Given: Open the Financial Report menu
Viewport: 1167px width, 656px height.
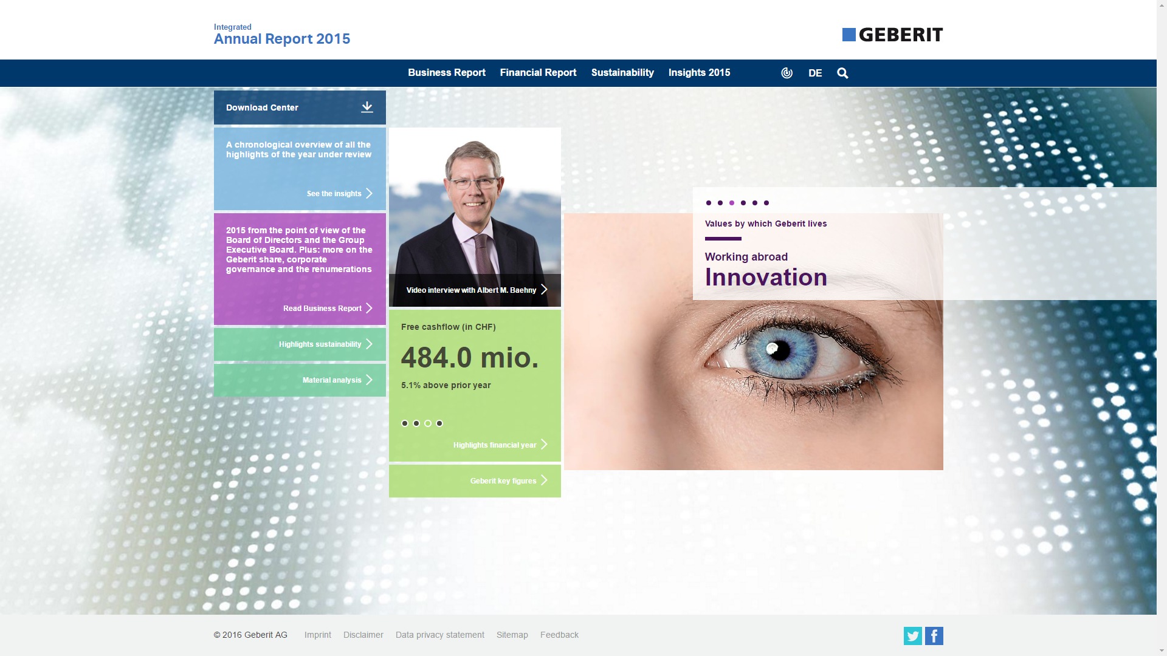Looking at the screenshot, I should [538, 73].
